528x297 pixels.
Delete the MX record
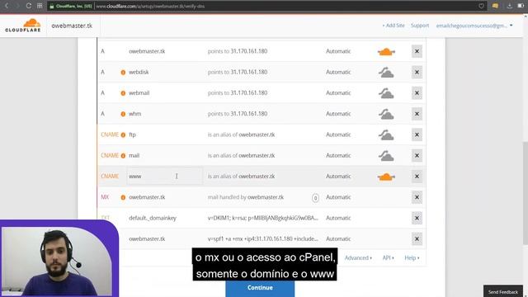pos(417,197)
